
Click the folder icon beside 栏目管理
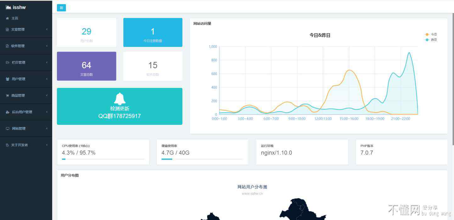point(7,63)
